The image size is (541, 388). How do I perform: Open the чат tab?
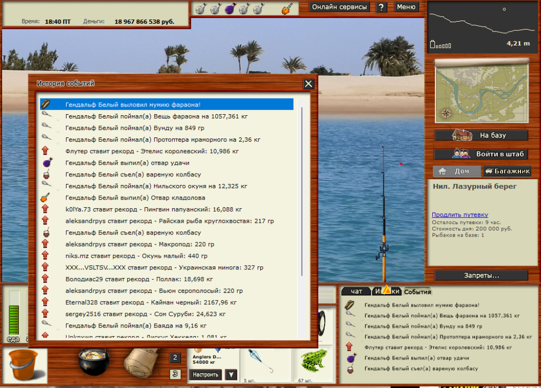(356, 291)
